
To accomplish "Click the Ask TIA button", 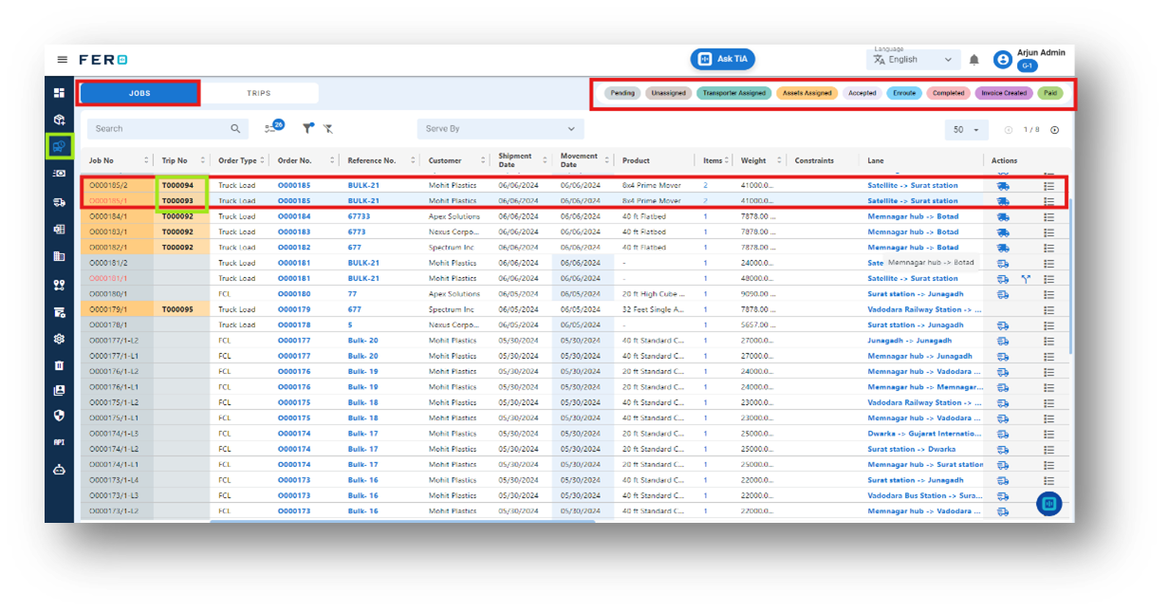I will point(722,59).
